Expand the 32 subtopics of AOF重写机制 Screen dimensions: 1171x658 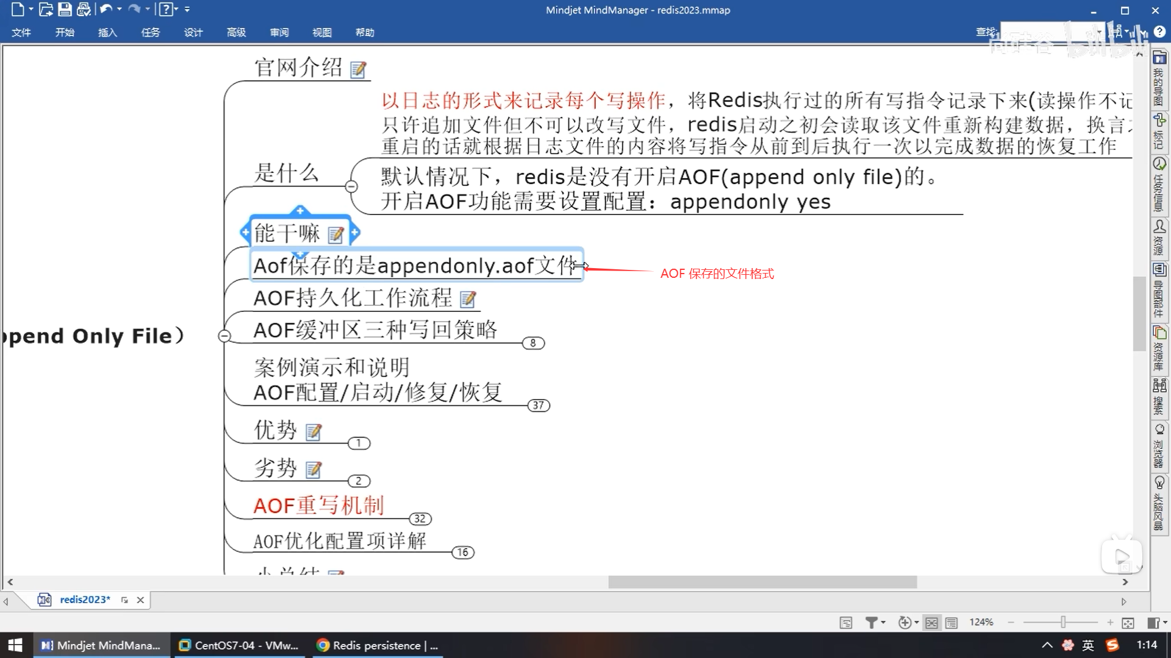[420, 519]
